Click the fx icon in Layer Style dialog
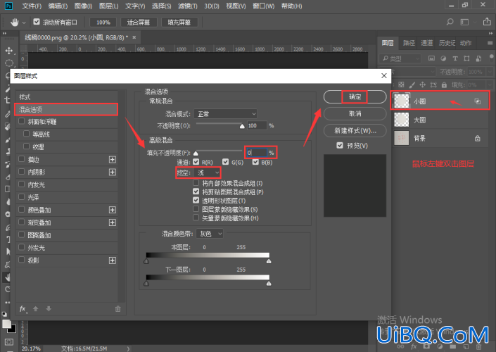Viewport: 496px width, 352px height. click(x=23, y=308)
